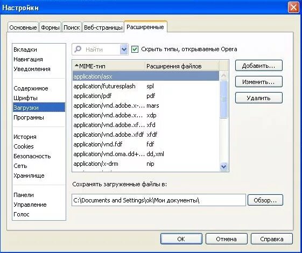Screen dimensions: 302x253
Task: Click scroll-down arrow of MIME list
Action: (223, 166)
